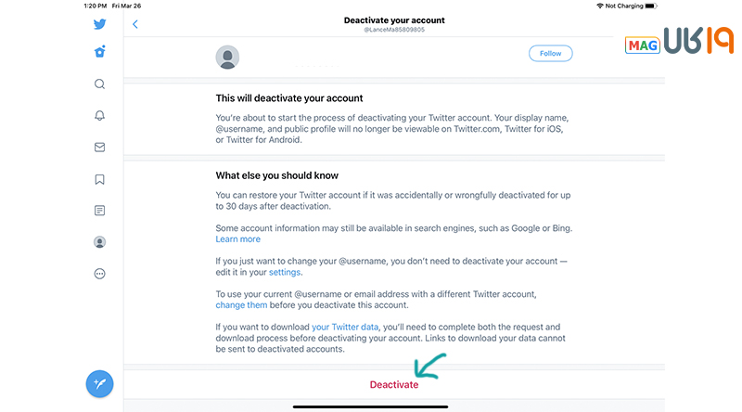
Task: Open the Lists icon in sidebar
Action: tap(99, 211)
